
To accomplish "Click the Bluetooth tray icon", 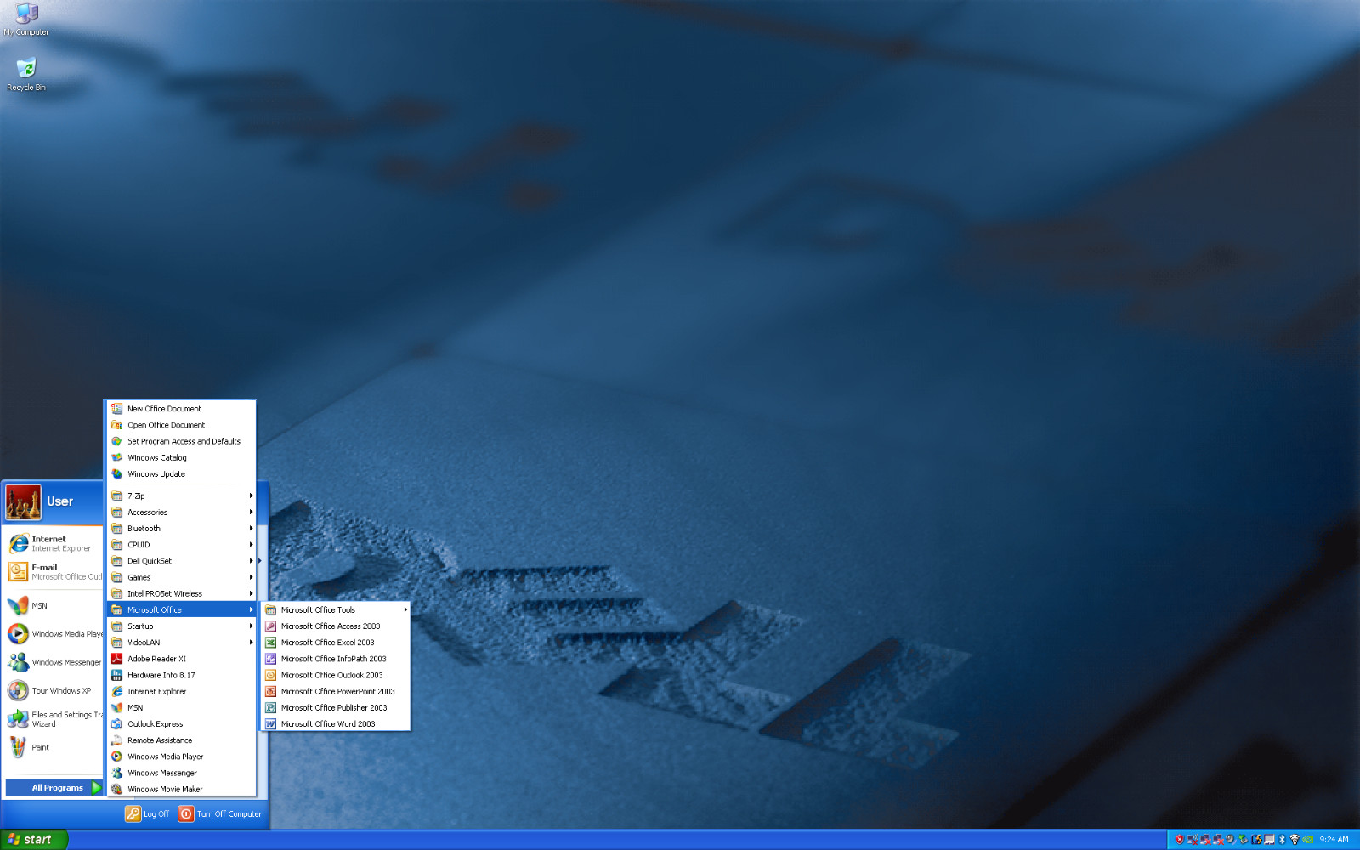I will 1283,840.
